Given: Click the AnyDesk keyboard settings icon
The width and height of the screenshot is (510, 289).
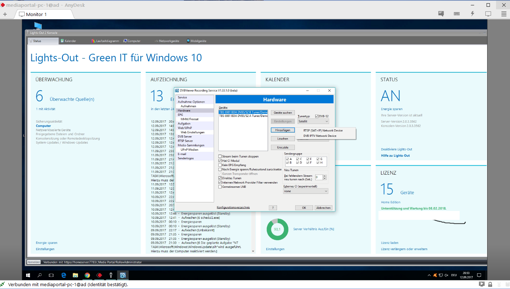Looking at the screenshot, I should coord(457,14).
